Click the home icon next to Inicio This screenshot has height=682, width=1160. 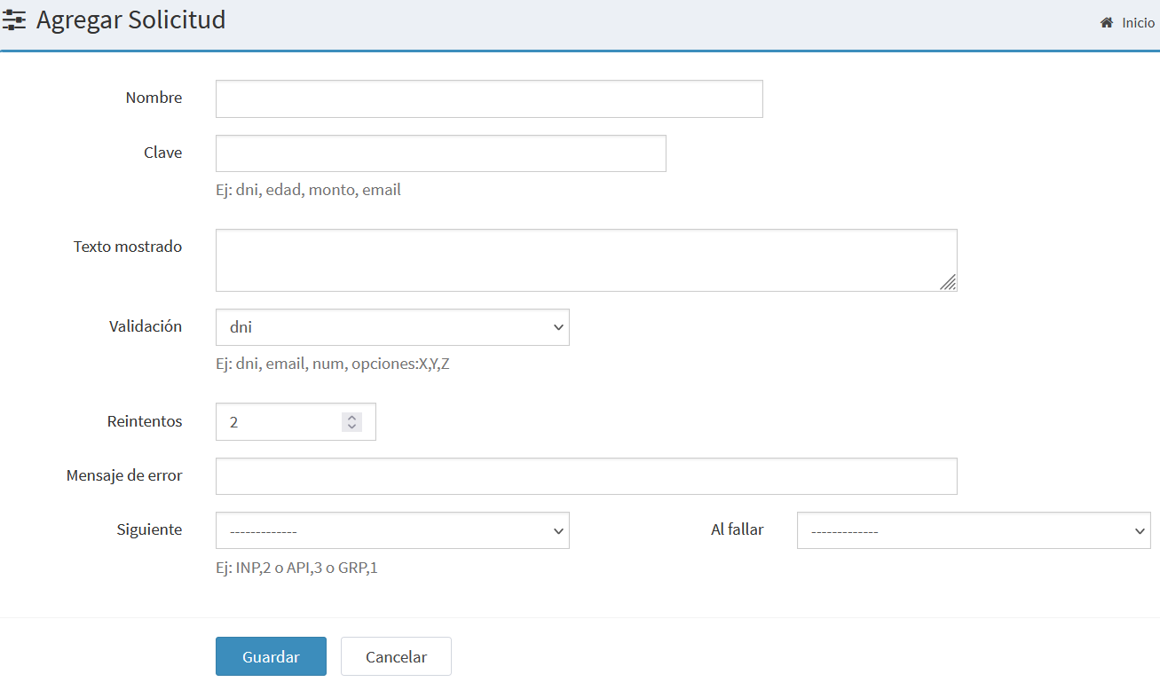click(x=1107, y=23)
